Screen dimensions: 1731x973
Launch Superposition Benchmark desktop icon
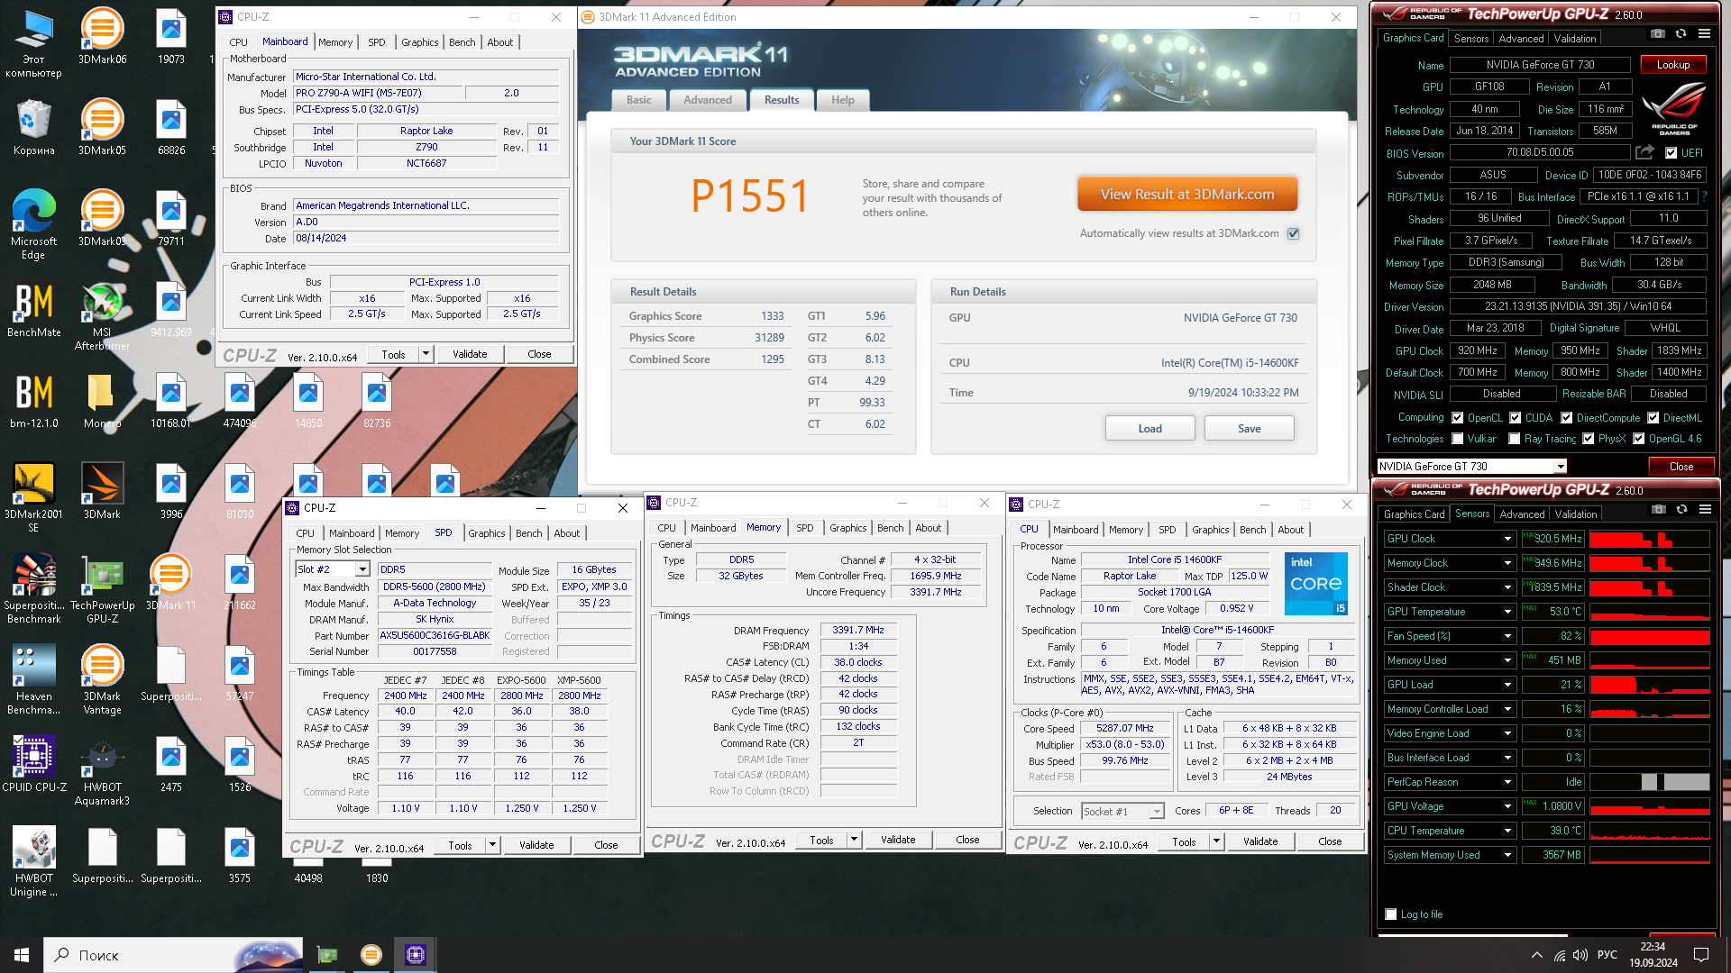(33, 588)
